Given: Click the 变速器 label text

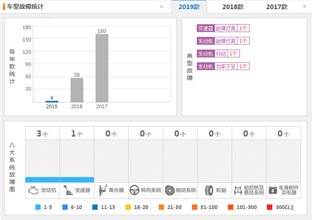Looking at the screenshot, I should coord(83,190).
